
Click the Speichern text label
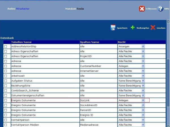(122, 28)
